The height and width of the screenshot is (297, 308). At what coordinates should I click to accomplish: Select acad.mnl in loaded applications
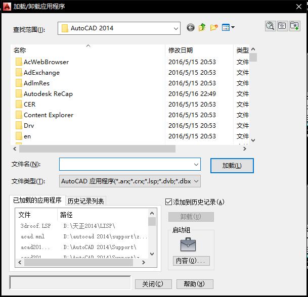(x=32, y=236)
